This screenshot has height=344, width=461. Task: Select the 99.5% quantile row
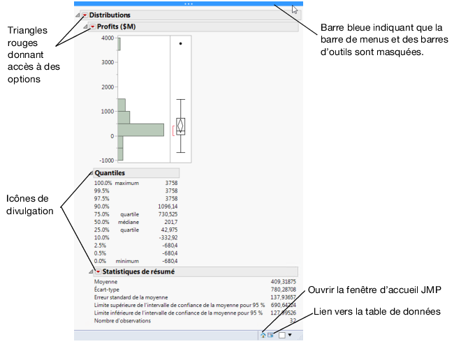pos(136,191)
